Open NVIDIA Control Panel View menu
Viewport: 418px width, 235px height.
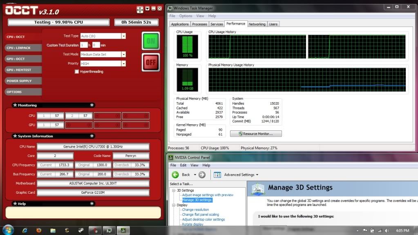[x=194, y=165]
